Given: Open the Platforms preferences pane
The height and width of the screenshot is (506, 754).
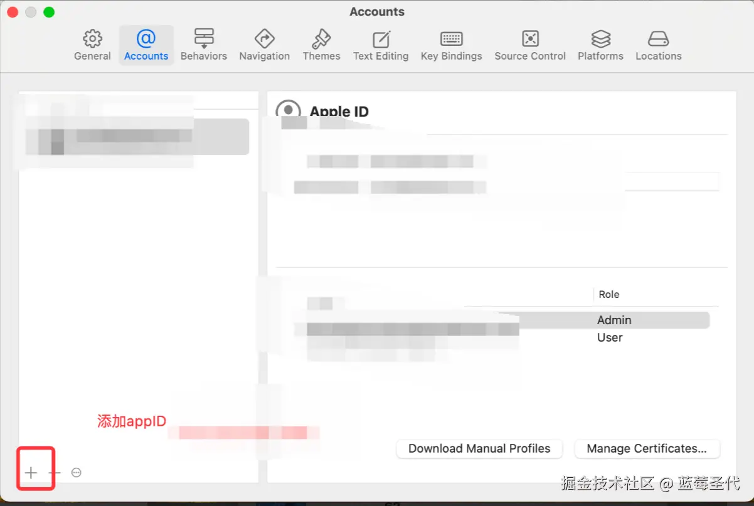Looking at the screenshot, I should pos(601,45).
